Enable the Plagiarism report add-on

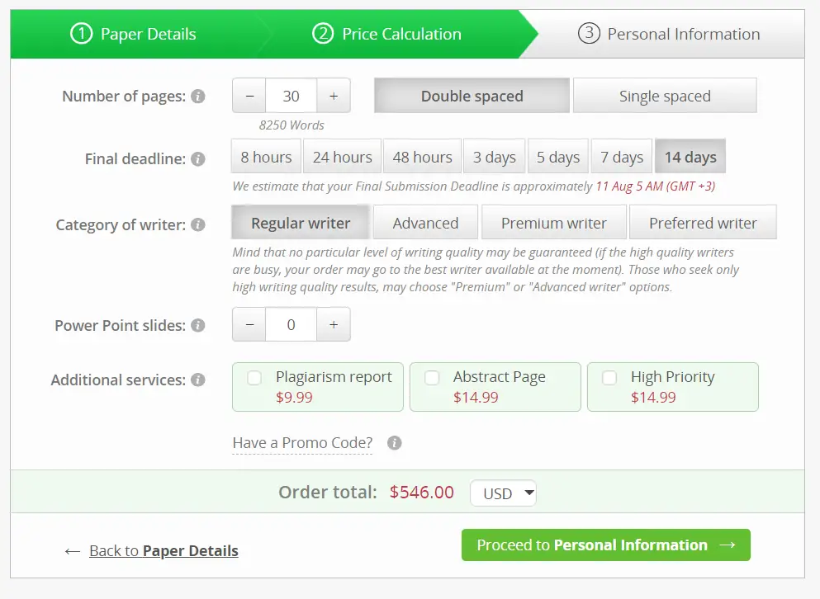pyautogui.click(x=254, y=378)
